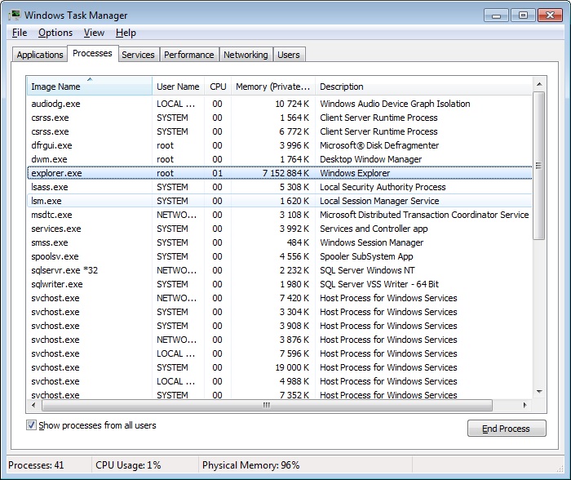Select the explorer.exe process row

[279, 173]
